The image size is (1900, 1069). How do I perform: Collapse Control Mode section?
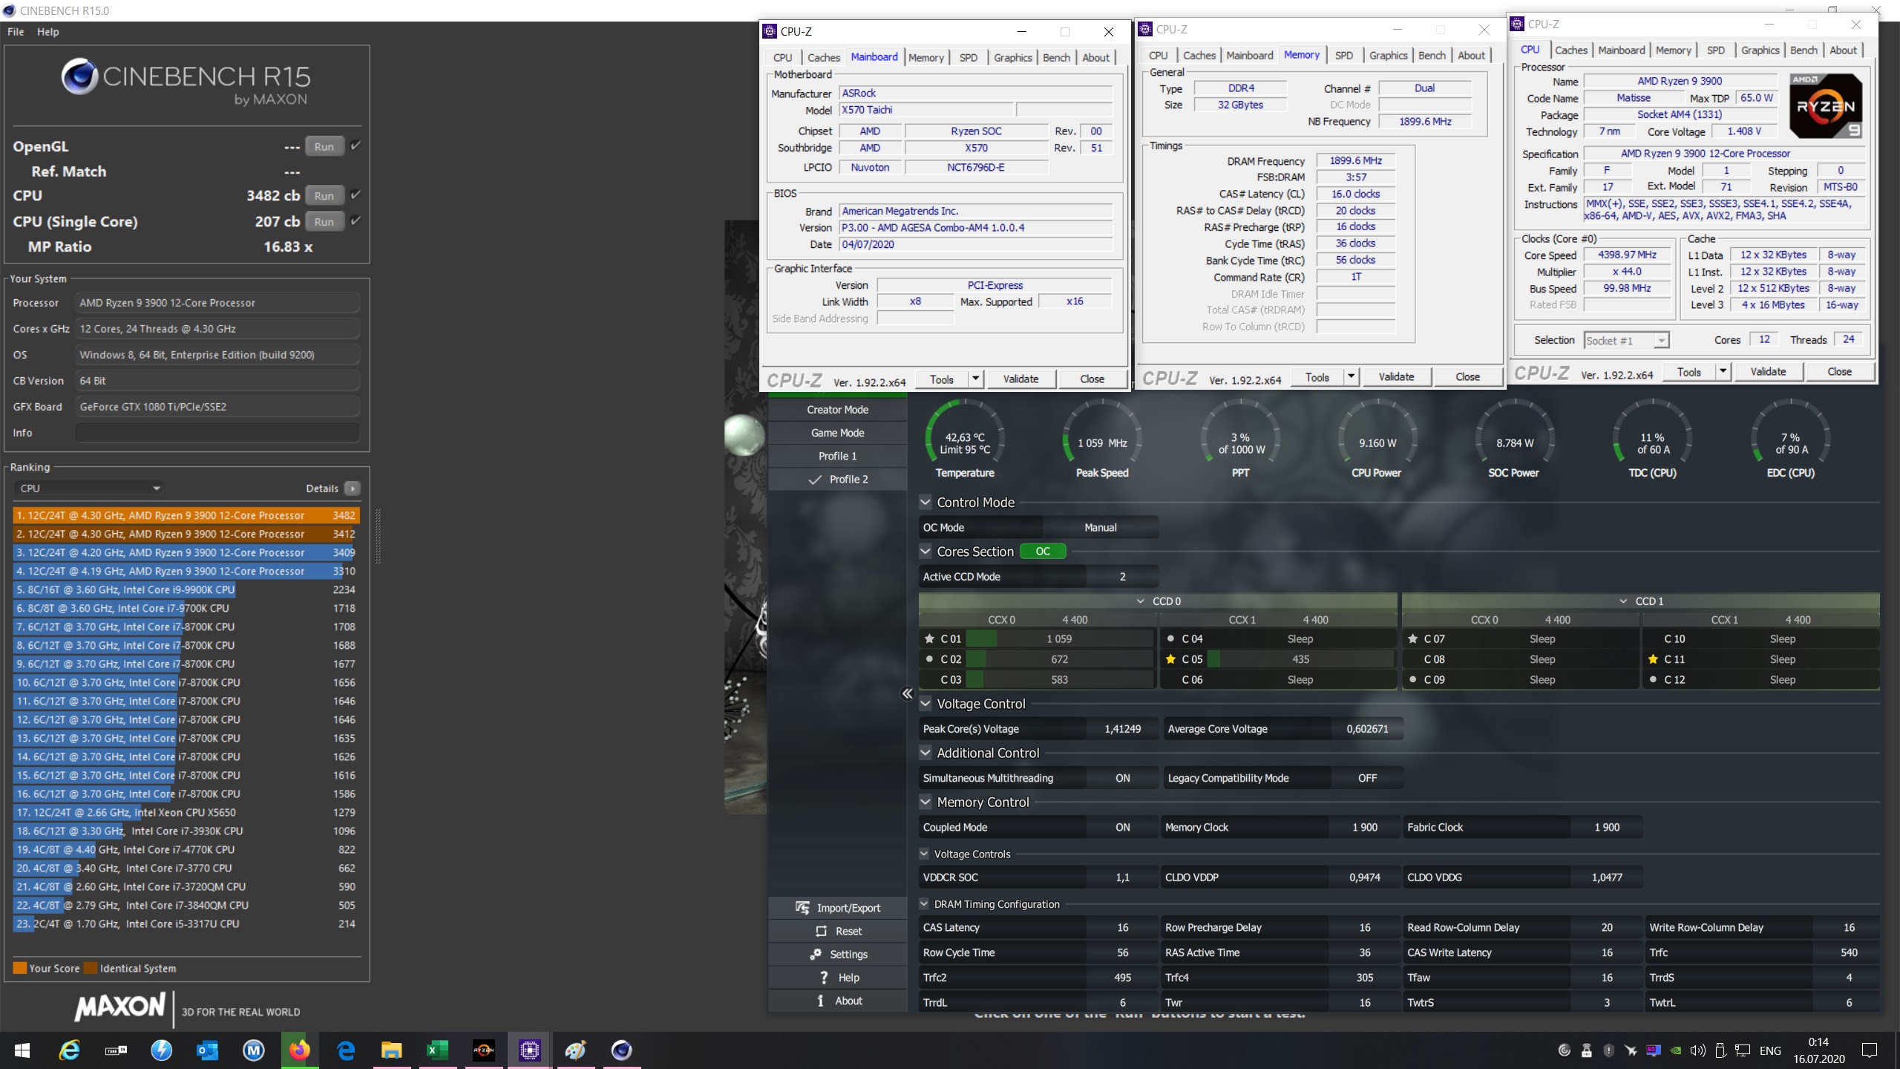(925, 503)
